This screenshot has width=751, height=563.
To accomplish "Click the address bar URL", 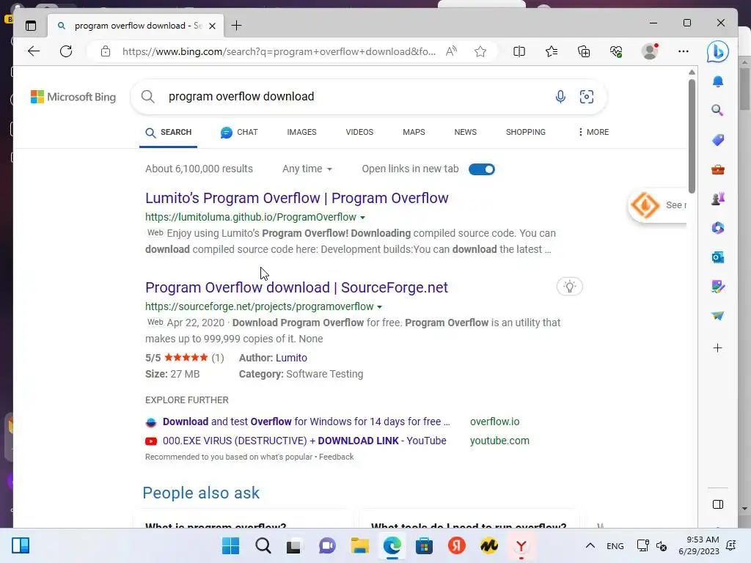I will [279, 51].
